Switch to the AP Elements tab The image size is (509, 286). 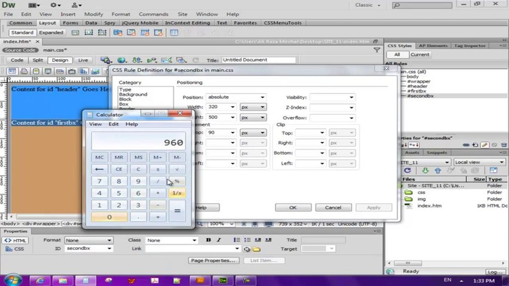click(x=433, y=46)
